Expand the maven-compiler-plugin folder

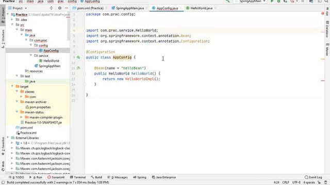(x=22, y=117)
